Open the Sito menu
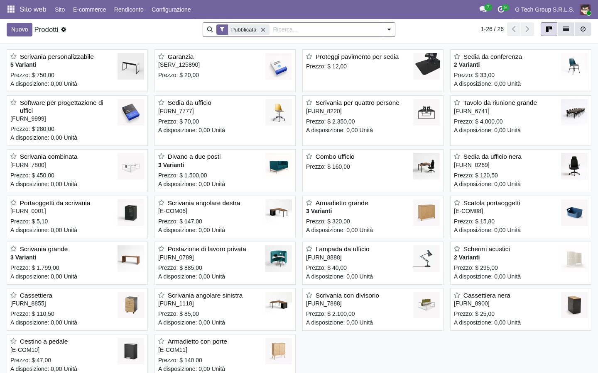 (60, 10)
